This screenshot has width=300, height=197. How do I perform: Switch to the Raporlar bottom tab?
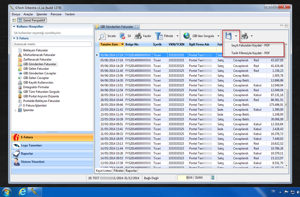pyautogui.click(x=131, y=171)
